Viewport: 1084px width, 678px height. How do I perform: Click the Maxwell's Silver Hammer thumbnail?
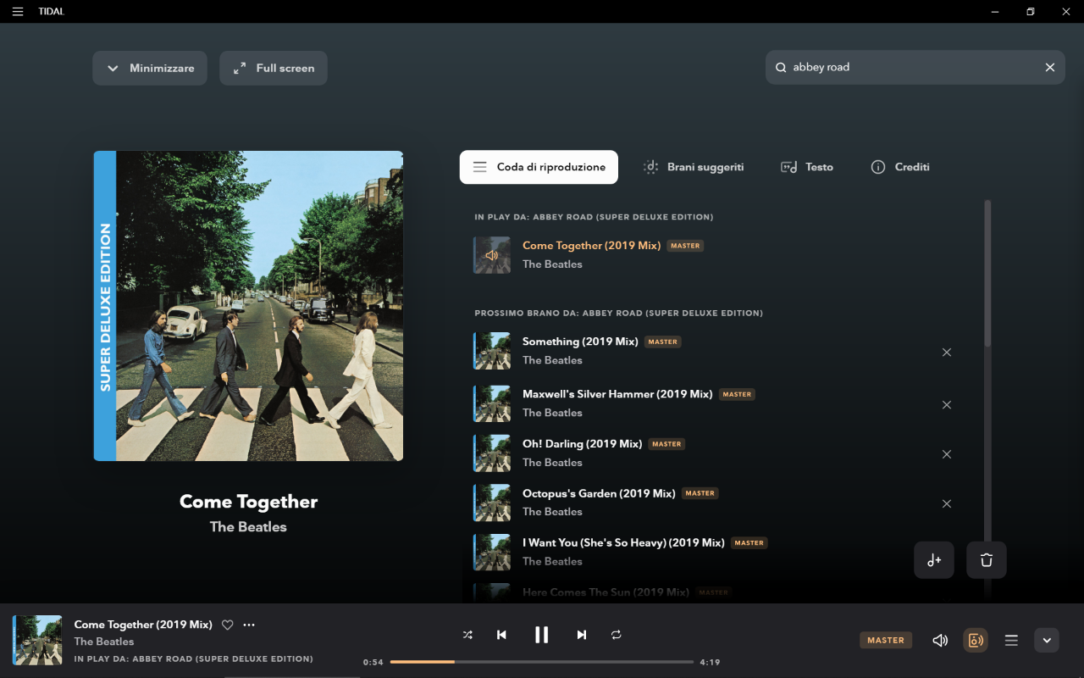pos(492,403)
